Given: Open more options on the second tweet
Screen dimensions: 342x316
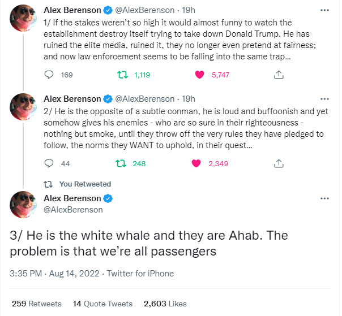Looking at the screenshot, I should (324, 99).
